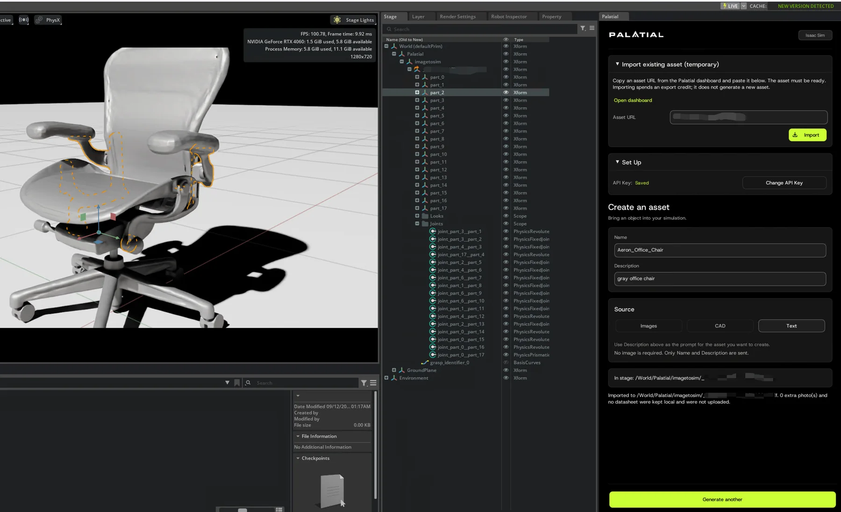Open the Stage panel filter icon
Image resolution: width=841 pixels, height=512 pixels.
[583, 28]
